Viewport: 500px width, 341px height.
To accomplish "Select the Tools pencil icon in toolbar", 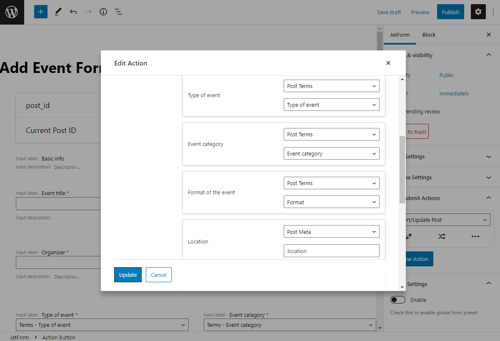I will (x=58, y=12).
